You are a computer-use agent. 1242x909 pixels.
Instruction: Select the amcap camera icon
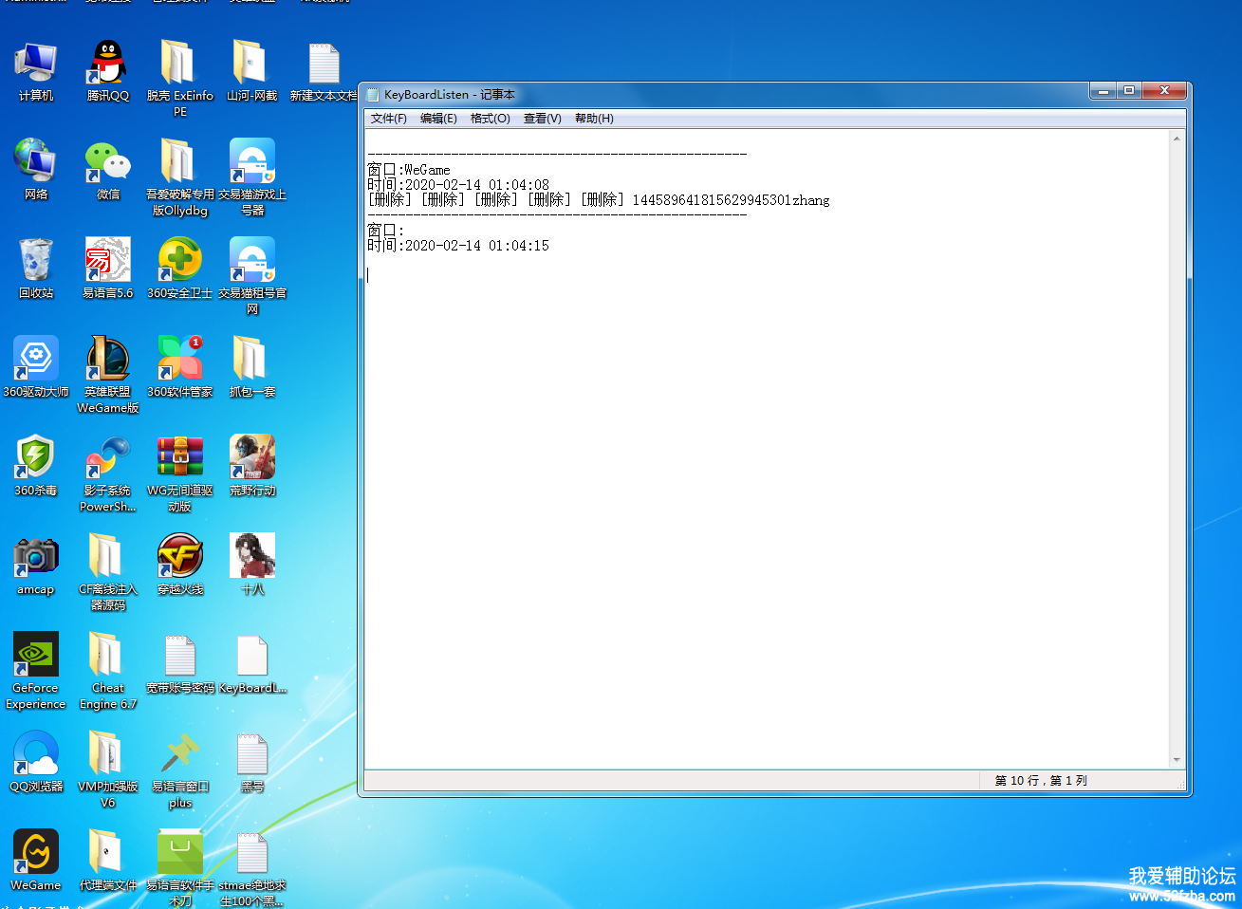(36, 558)
